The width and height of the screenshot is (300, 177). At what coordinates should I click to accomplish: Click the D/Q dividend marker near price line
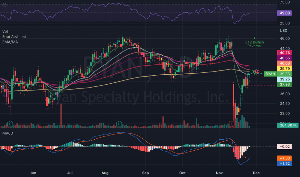coord(256,72)
